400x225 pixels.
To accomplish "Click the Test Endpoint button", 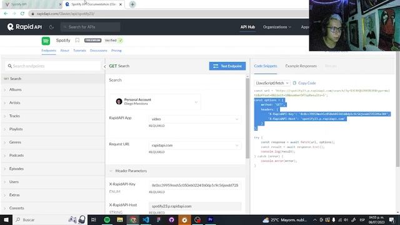I will coord(227,66).
